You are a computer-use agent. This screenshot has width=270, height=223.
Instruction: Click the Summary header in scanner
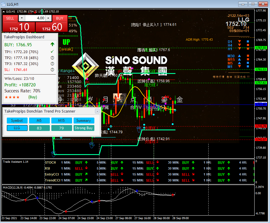click(84, 121)
